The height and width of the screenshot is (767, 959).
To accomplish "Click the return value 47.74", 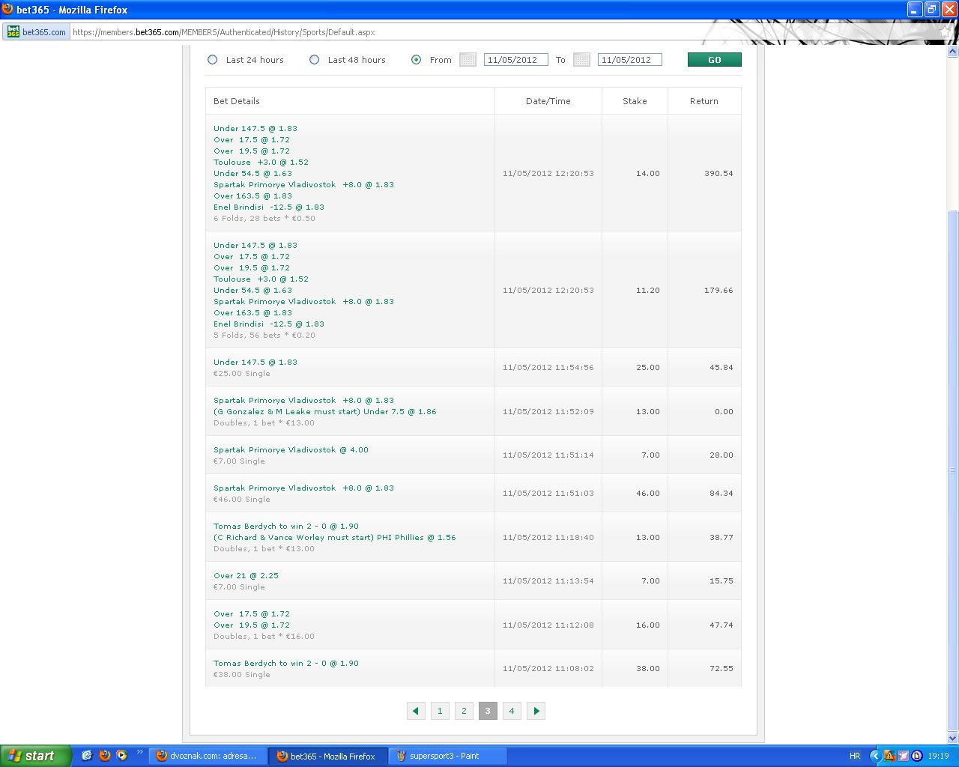I will (x=721, y=625).
